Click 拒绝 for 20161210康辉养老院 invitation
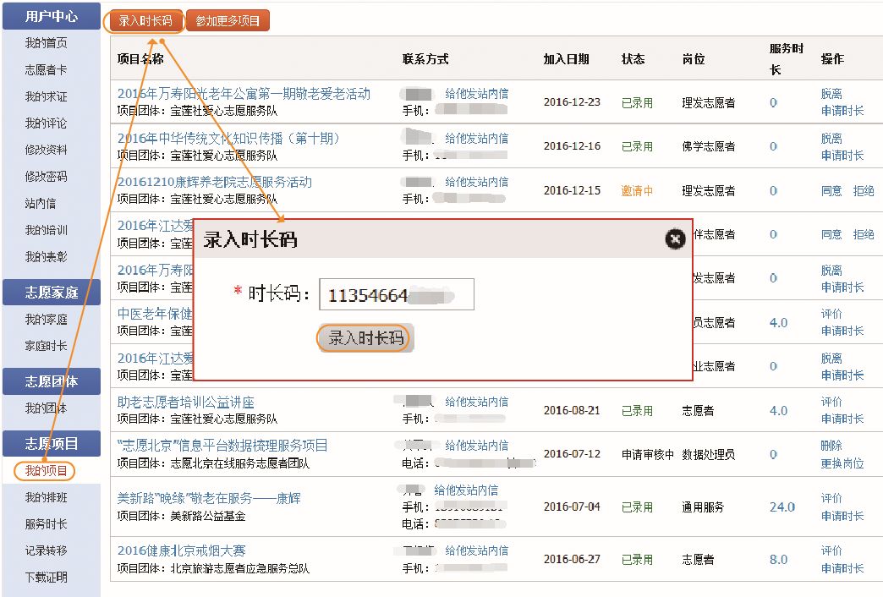Image resolution: width=883 pixels, height=597 pixels. tap(864, 191)
